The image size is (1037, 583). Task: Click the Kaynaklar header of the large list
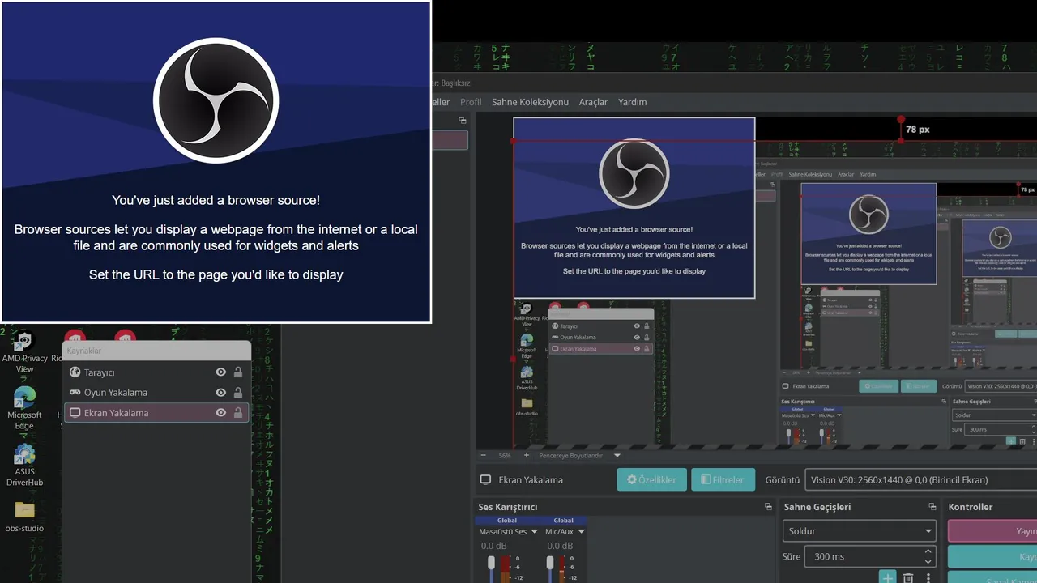(x=157, y=351)
